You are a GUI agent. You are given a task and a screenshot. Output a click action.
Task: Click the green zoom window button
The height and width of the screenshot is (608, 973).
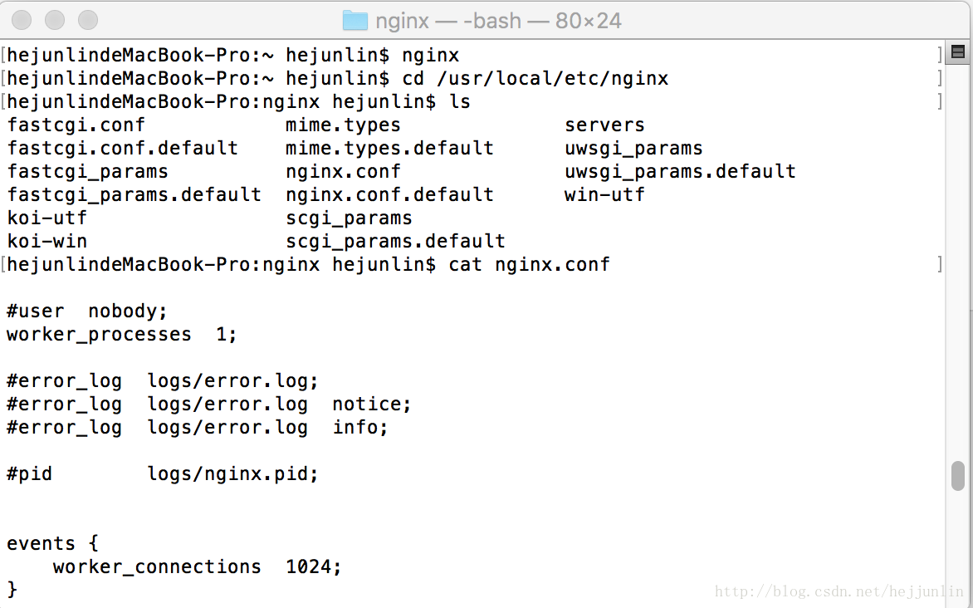[x=87, y=20]
